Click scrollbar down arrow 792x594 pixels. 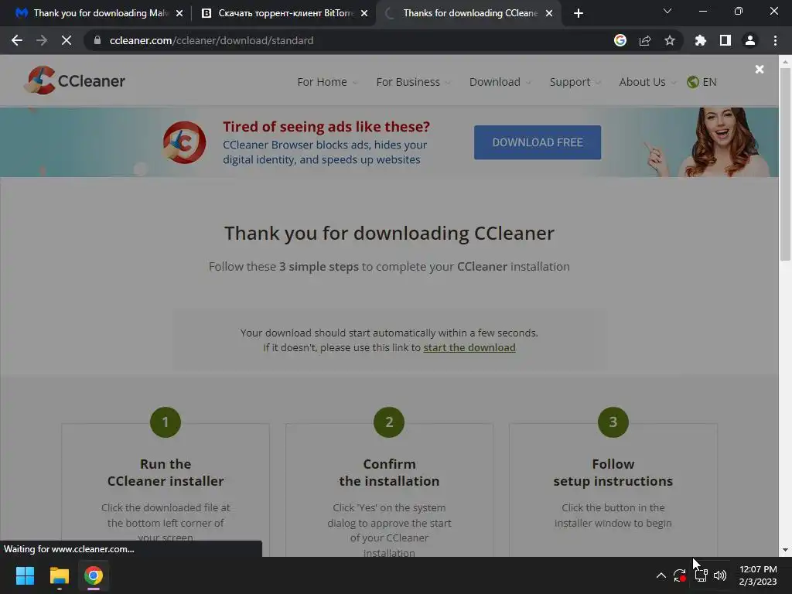click(x=785, y=550)
